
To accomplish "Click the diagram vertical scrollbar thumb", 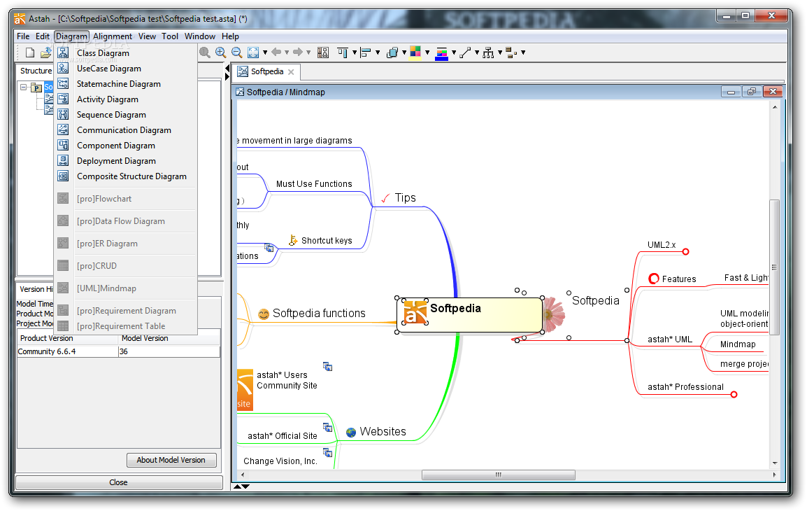I will (x=774, y=268).
